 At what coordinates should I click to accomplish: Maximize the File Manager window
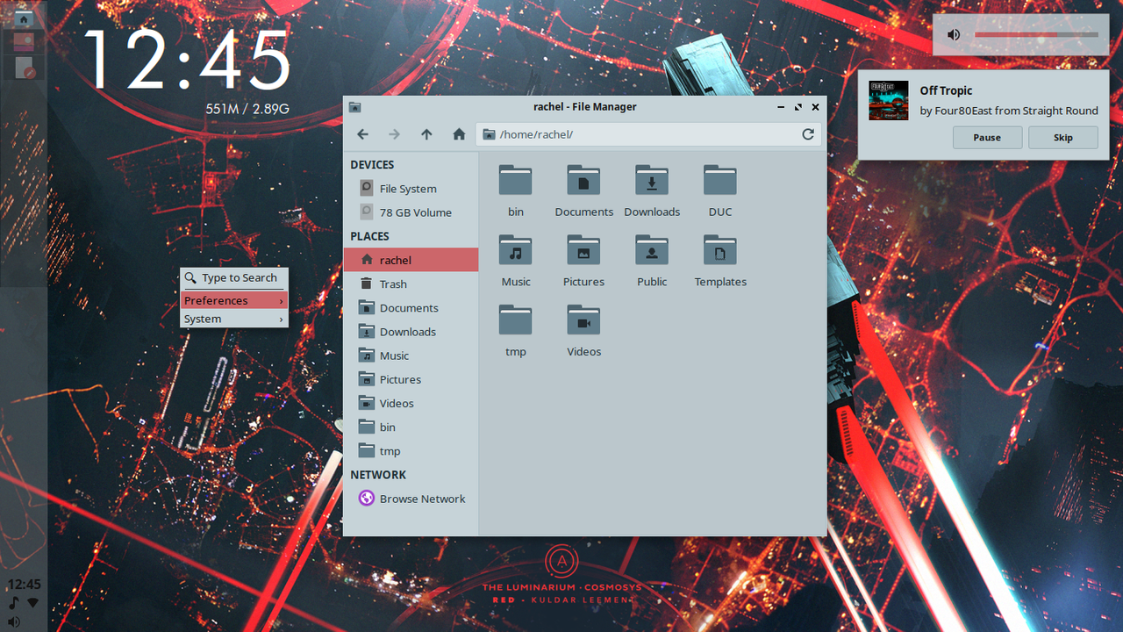[798, 107]
